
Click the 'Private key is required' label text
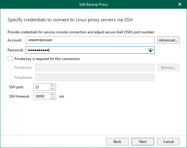coord(47,59)
